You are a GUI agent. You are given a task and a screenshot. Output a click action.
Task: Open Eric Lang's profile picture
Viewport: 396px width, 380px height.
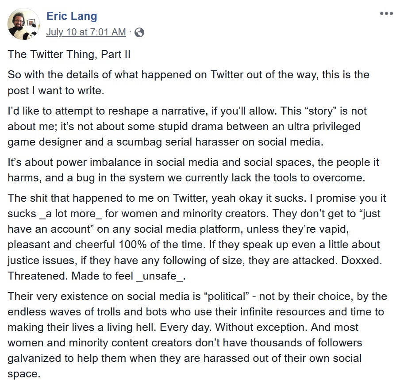pos(23,24)
